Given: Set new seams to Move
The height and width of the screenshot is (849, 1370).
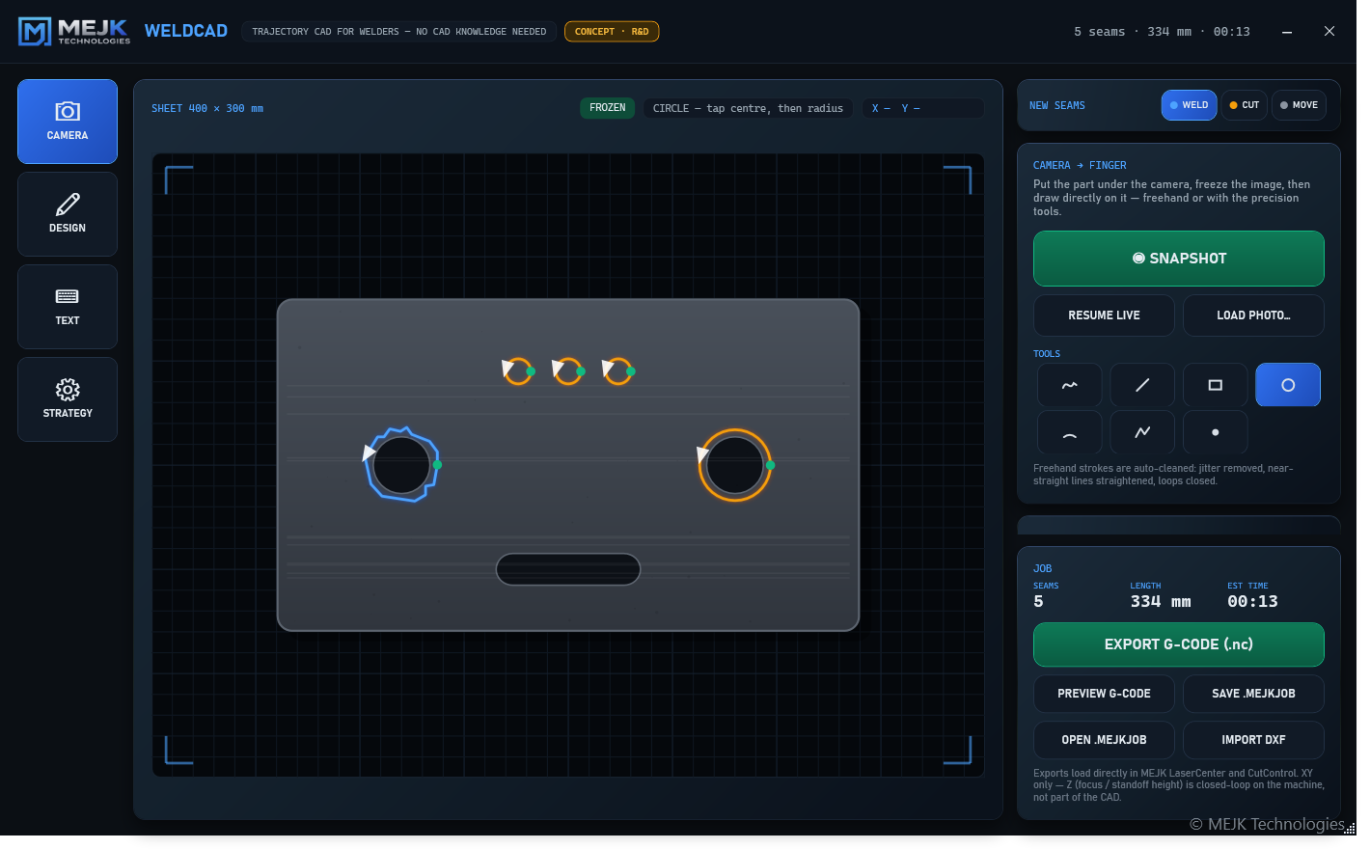Looking at the screenshot, I should point(1299,105).
